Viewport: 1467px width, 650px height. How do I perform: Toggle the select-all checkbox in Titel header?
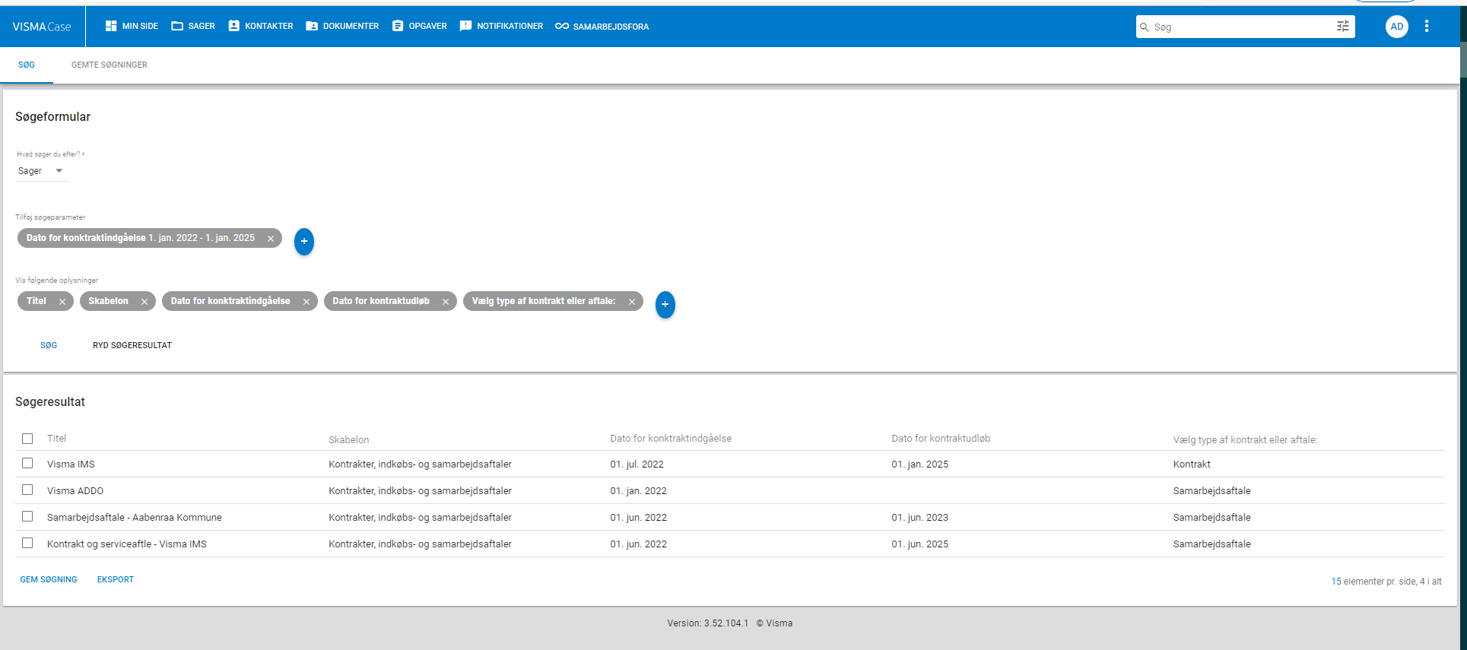[x=27, y=439]
